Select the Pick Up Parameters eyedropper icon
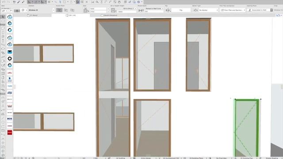283x159 pixels. coord(19,2)
